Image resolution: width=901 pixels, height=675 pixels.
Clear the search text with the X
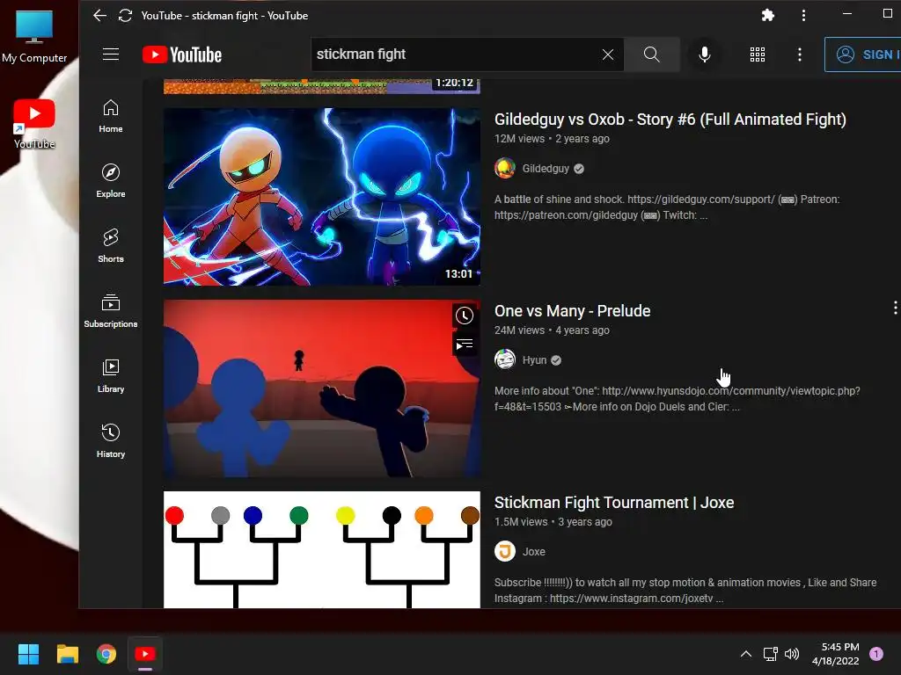pyautogui.click(x=607, y=54)
